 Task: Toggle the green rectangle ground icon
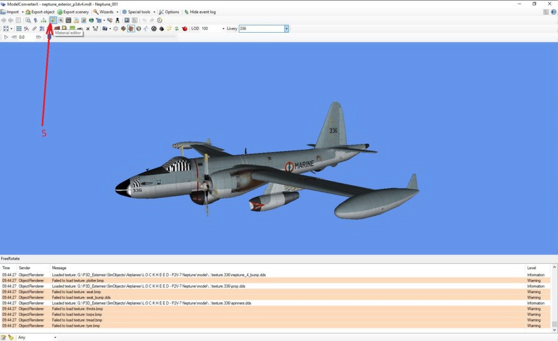[x=73, y=27]
